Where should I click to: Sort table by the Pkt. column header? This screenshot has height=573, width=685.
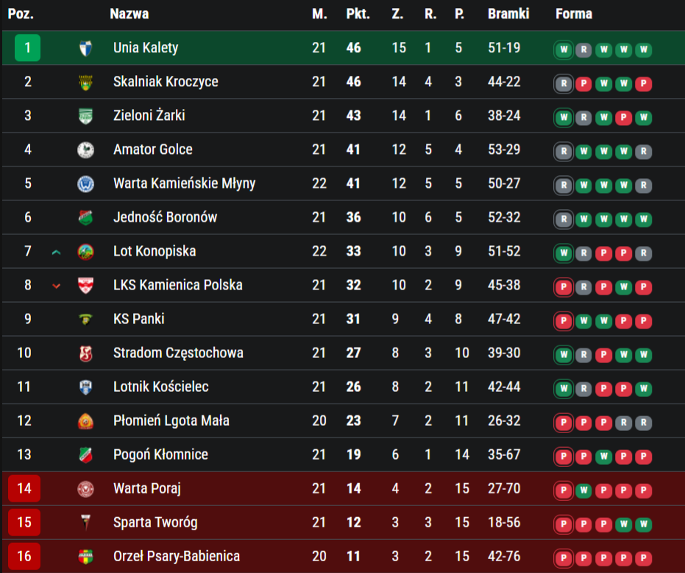click(358, 14)
